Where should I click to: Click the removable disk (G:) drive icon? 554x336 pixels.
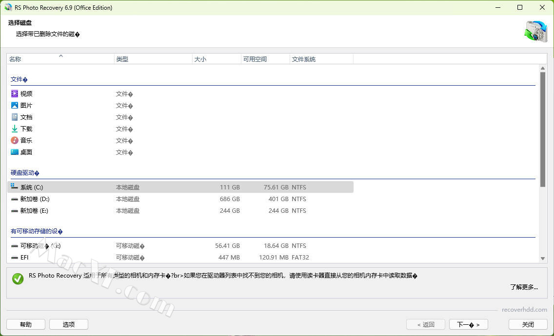coord(15,245)
